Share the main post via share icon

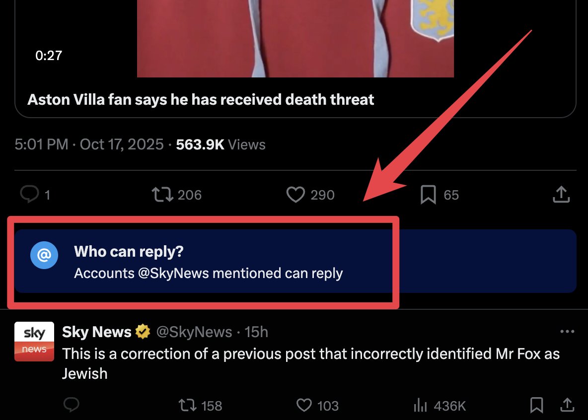561,194
